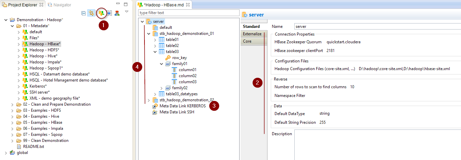Click the column02 column icon
Viewport: 461px width, 160px height.
coord(174,76)
